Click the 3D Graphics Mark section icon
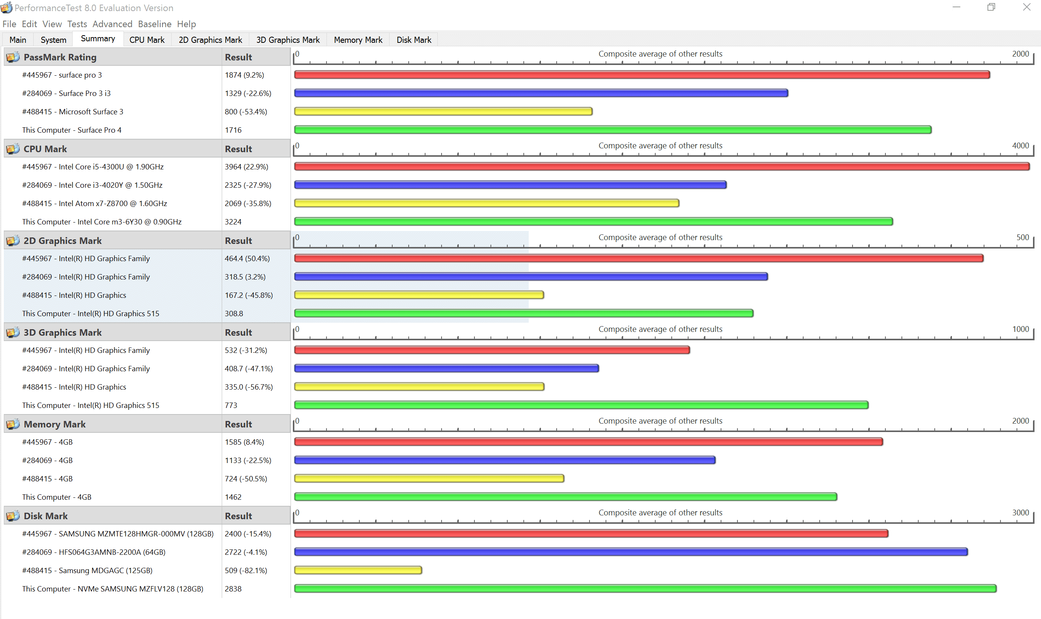 tap(13, 333)
